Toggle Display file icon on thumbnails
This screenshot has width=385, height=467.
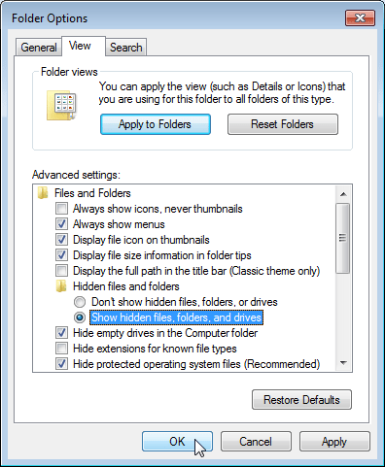point(61,240)
